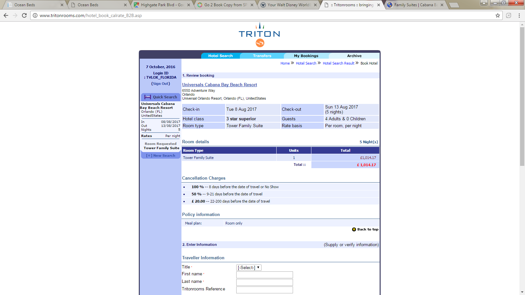This screenshot has height=295, width=525.
Task: Click the browser forward arrow
Action: [x=15, y=15]
